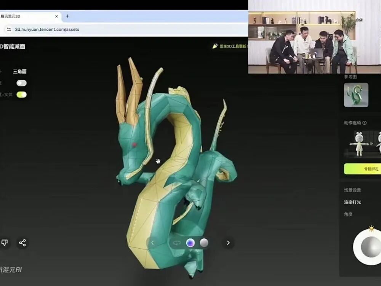Click the 3D智能减面 heading
The image size is (381, 286).
pos(13,46)
